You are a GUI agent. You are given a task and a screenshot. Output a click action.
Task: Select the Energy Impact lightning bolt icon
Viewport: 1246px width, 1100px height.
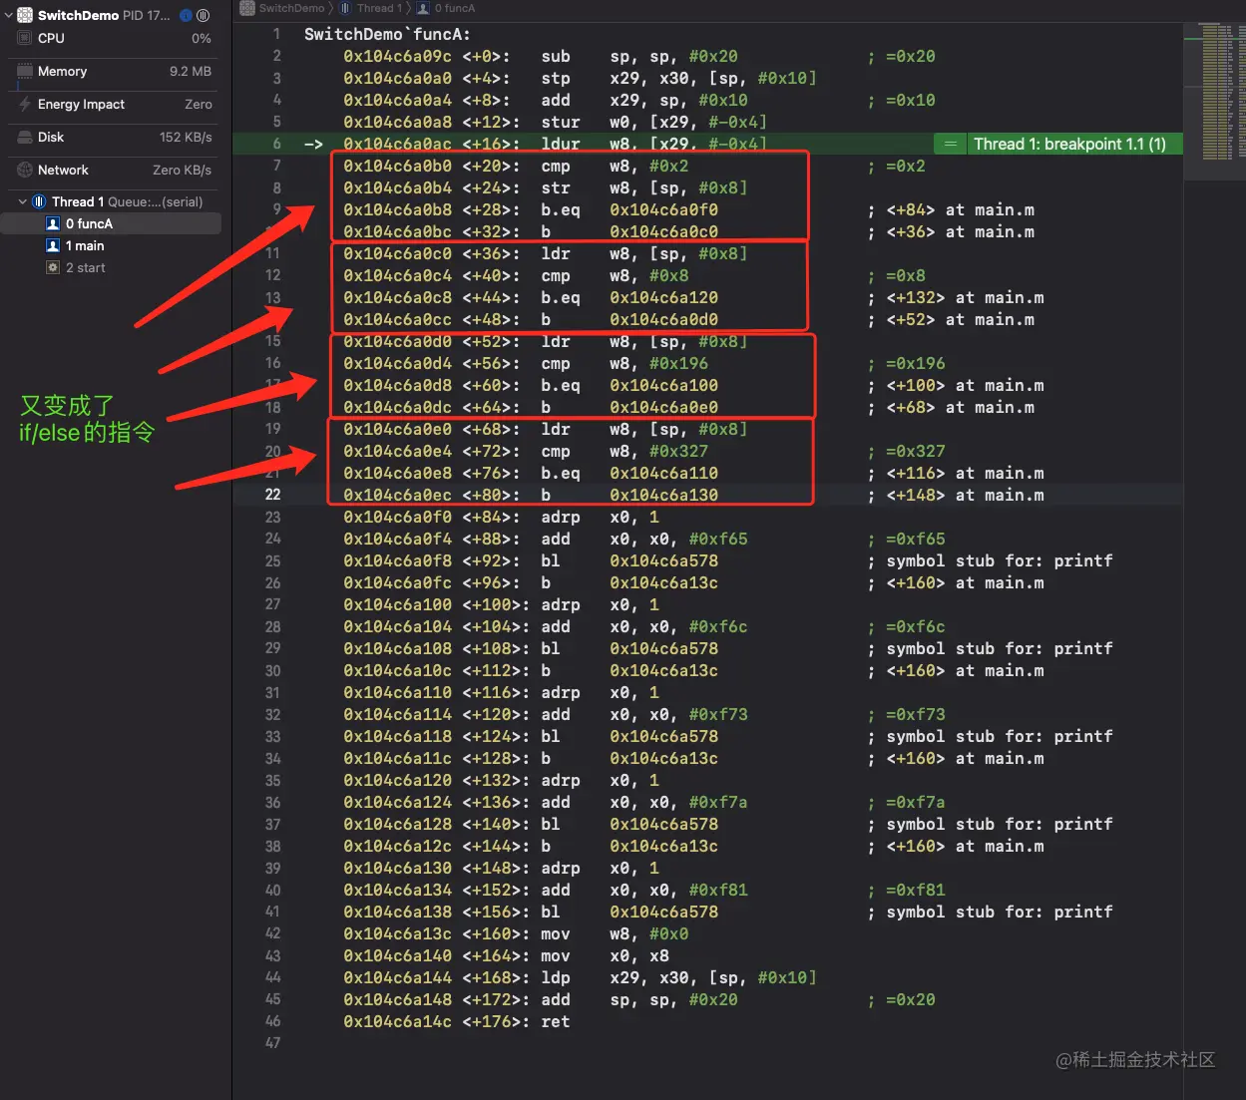coord(25,104)
